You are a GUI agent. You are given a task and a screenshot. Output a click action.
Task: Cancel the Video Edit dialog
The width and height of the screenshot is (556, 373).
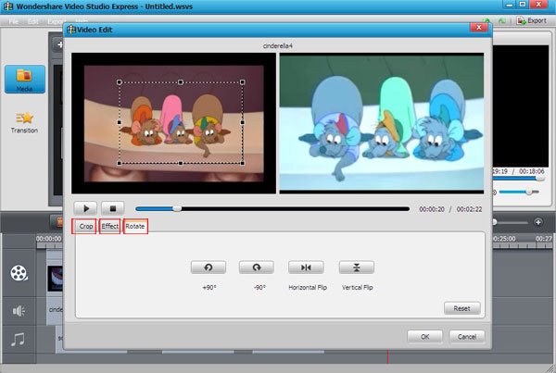[466, 335]
